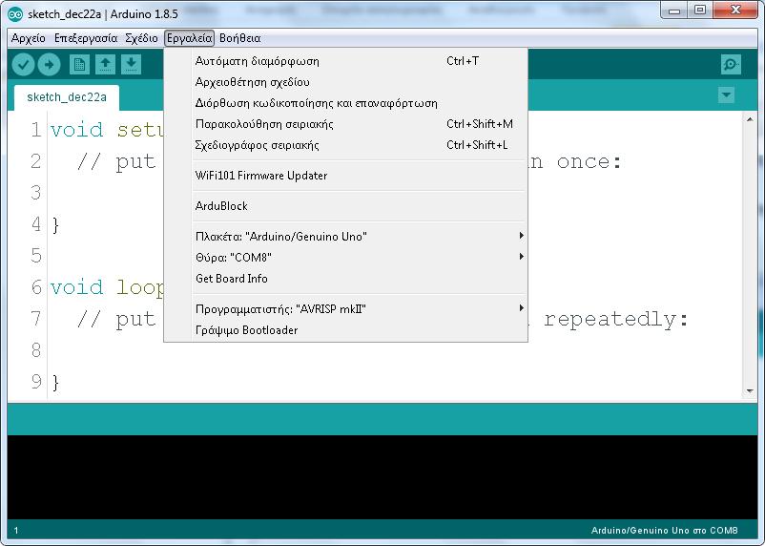
Task: Maximize the Arduino window
Action: coord(699,10)
